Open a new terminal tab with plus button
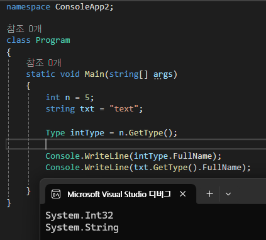 pos(209,194)
